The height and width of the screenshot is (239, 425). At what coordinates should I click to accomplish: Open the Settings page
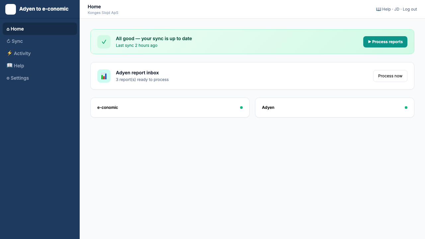coord(40,78)
